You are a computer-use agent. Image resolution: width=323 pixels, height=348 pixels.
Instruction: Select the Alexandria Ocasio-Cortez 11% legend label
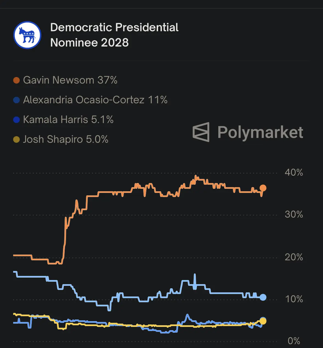(x=95, y=100)
